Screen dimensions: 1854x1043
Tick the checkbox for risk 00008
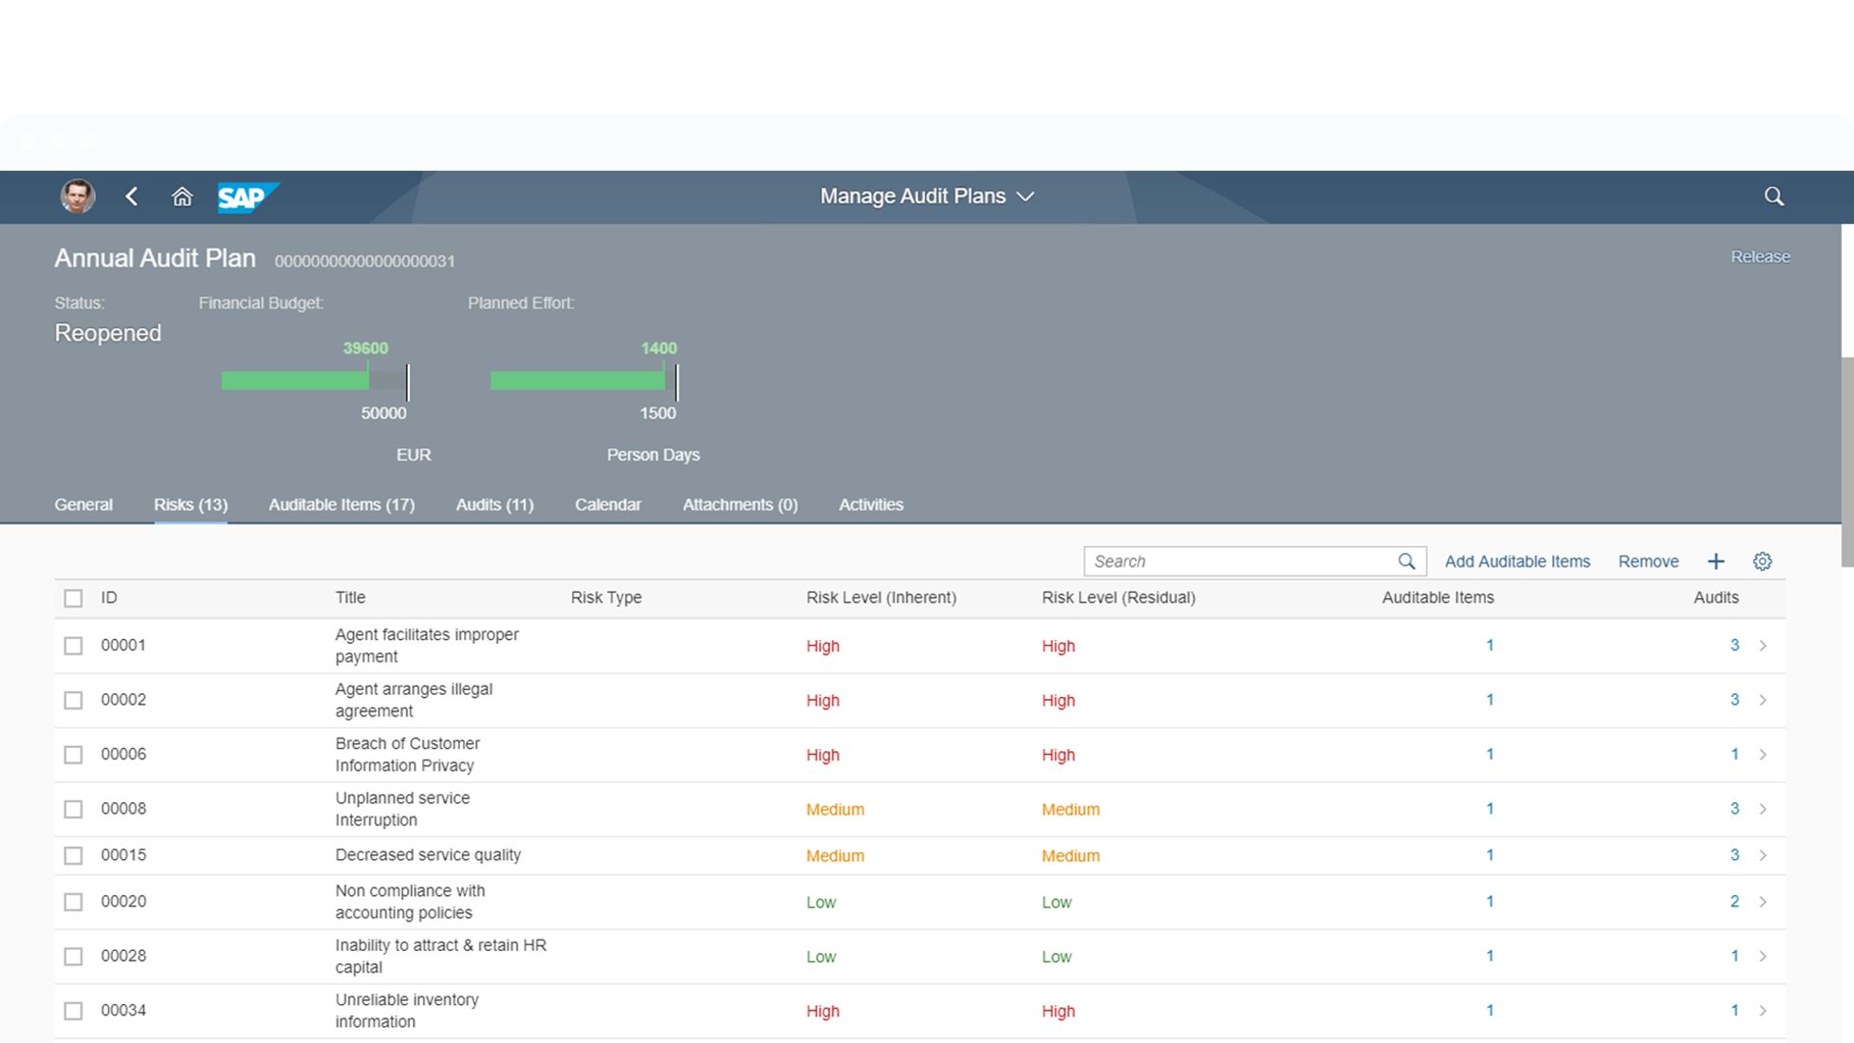pos(73,809)
